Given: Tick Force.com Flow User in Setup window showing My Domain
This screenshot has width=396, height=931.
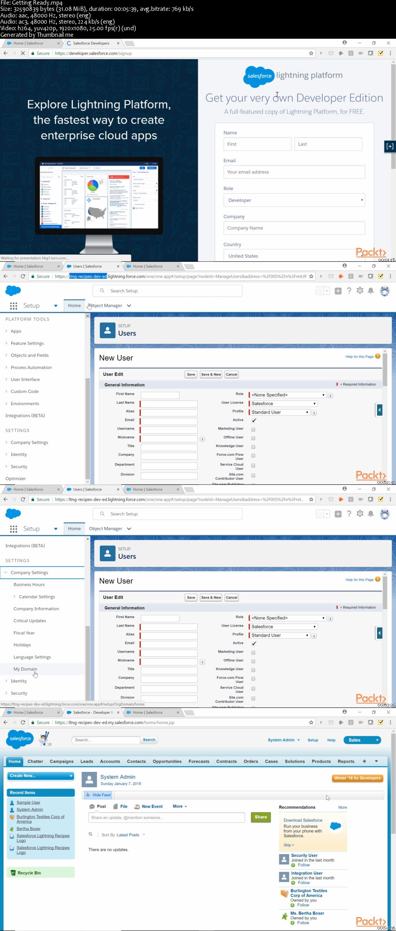Looking at the screenshot, I should [253, 678].
